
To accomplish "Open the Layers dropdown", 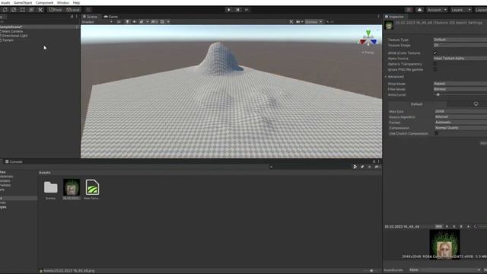I will [461, 10].
